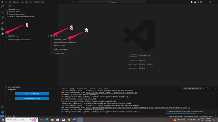Open the Run and Debug view
Image resolution: width=218 pixels, height=122 pixels.
point(3,23)
